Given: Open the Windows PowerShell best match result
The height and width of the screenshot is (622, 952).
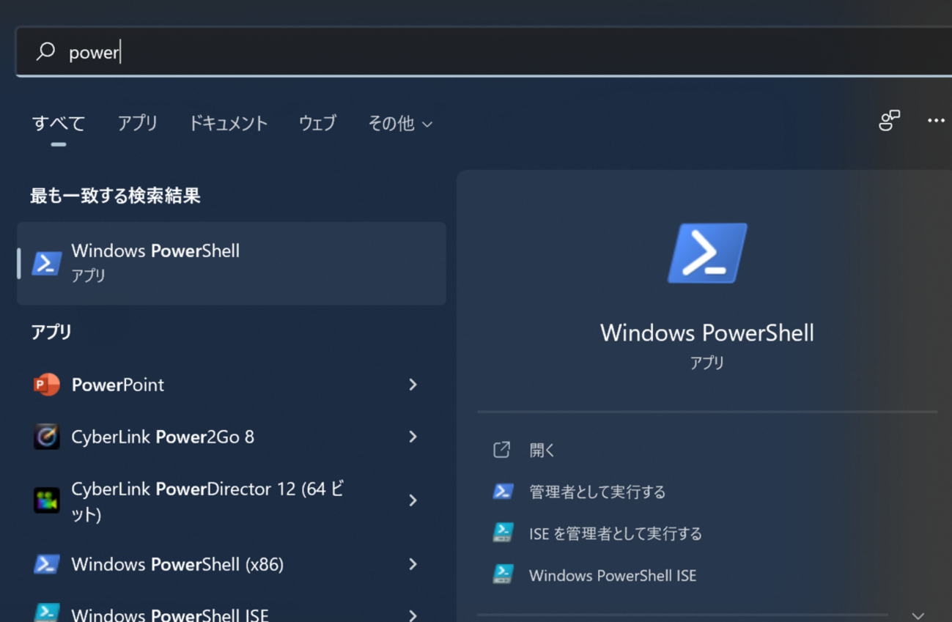Looking at the screenshot, I should pyautogui.click(x=232, y=263).
